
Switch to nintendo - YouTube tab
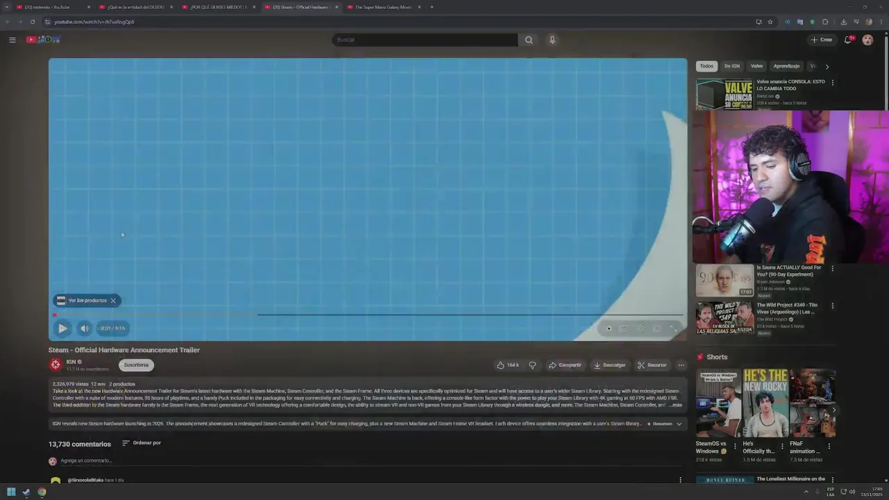51,7
